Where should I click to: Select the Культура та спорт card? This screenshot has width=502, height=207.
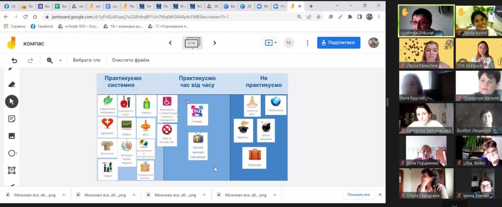click(x=126, y=105)
